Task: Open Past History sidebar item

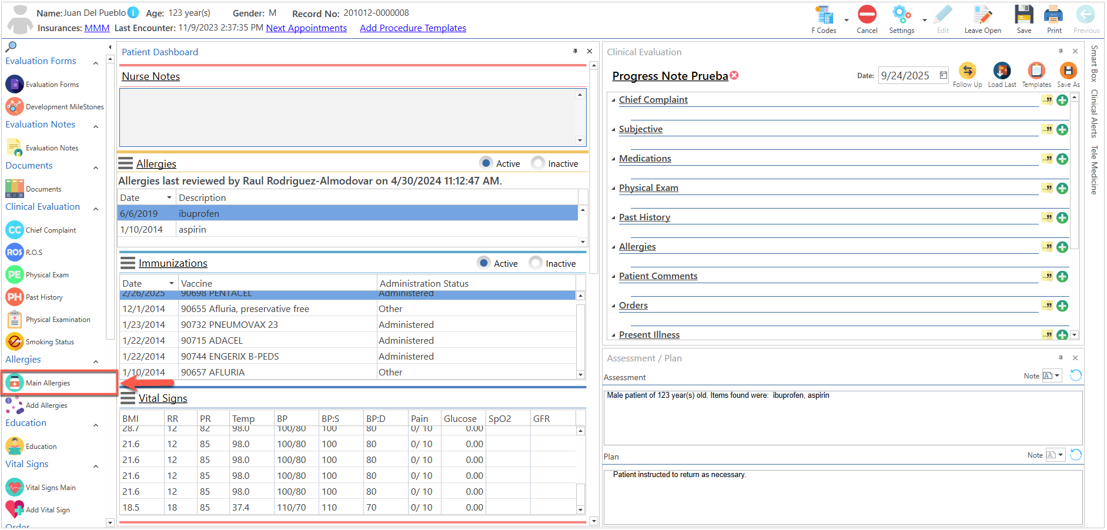Action: click(34, 297)
